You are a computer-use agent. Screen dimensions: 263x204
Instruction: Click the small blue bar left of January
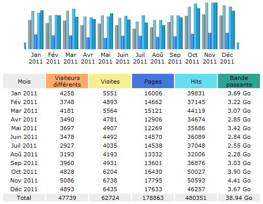coord(25,46)
